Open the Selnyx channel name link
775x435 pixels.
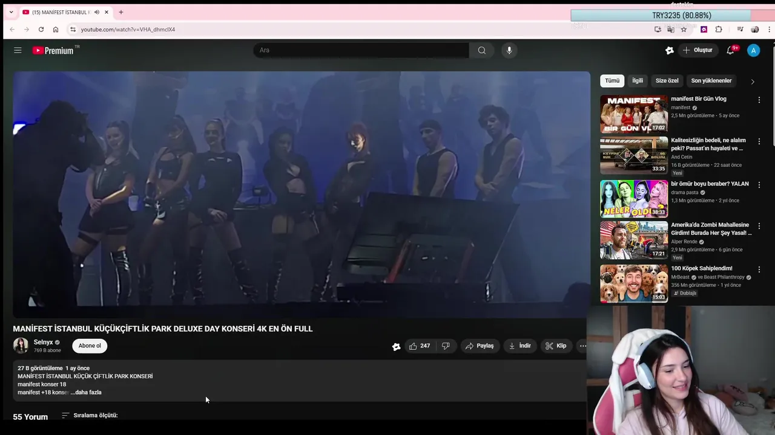44,342
